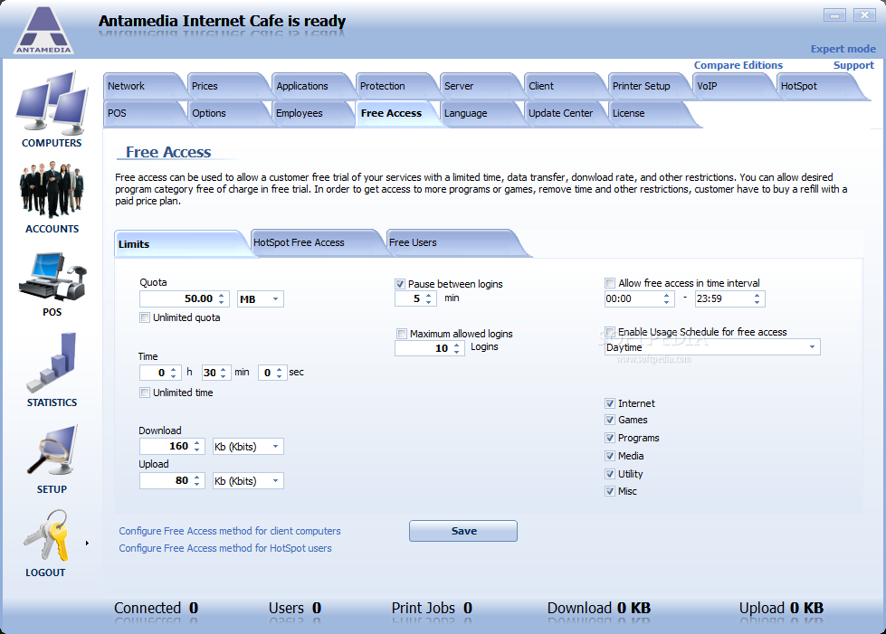Adjust the interval start time 00:00 stepper
Screen dimensions: 886x634
pos(667,298)
